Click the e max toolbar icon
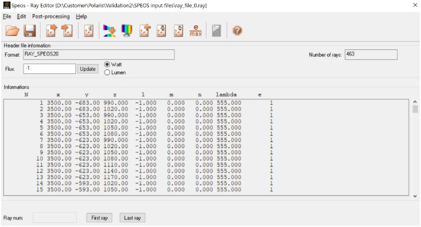 point(196,31)
